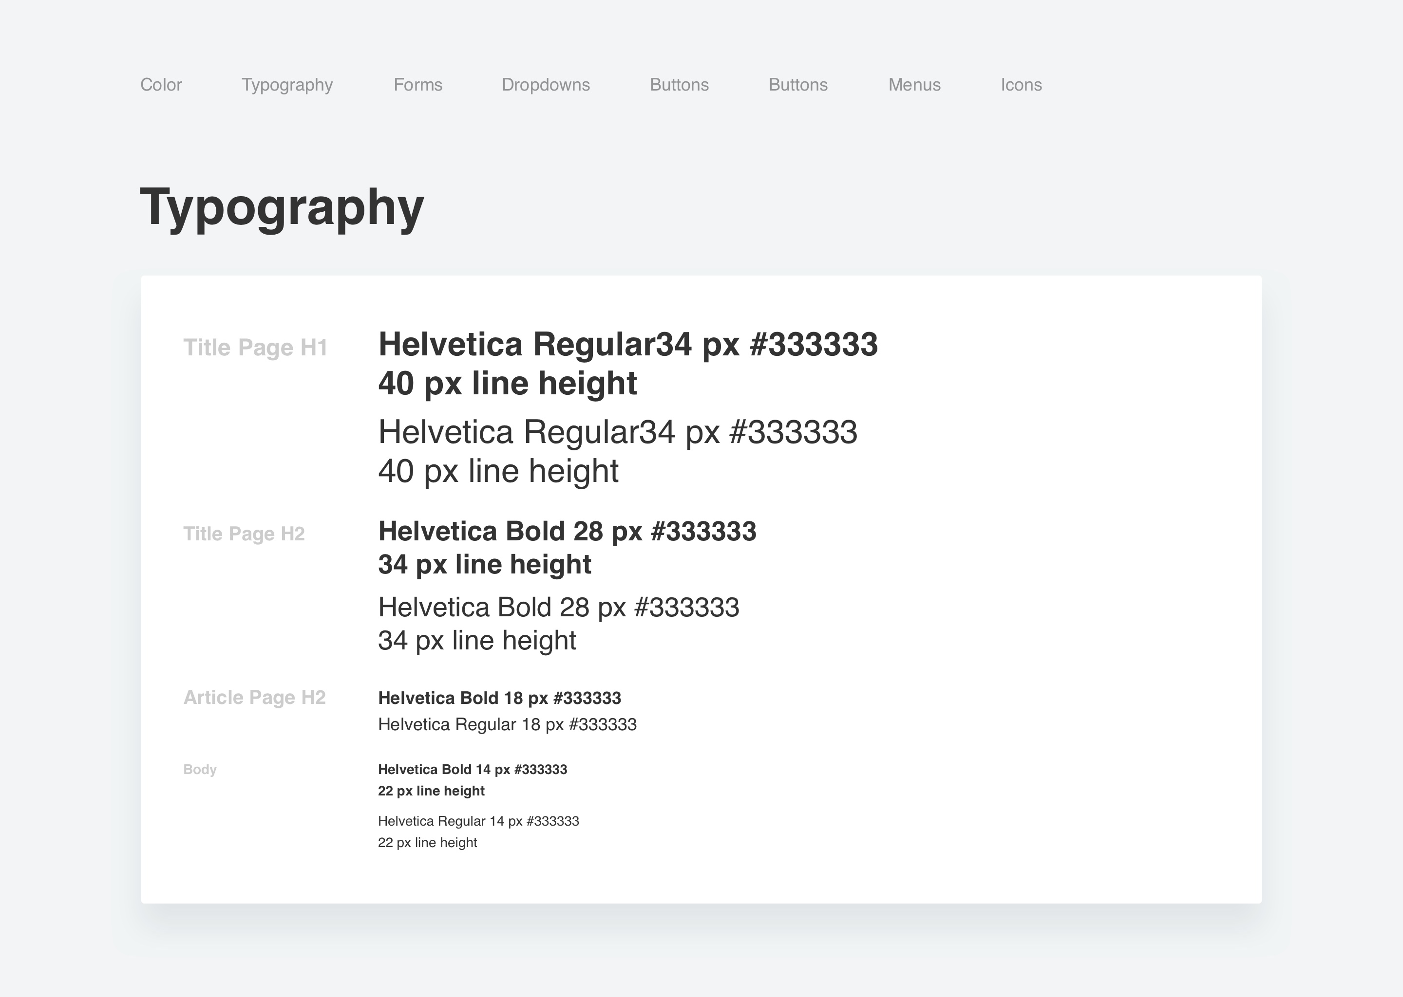Open the Color section link

point(161,85)
